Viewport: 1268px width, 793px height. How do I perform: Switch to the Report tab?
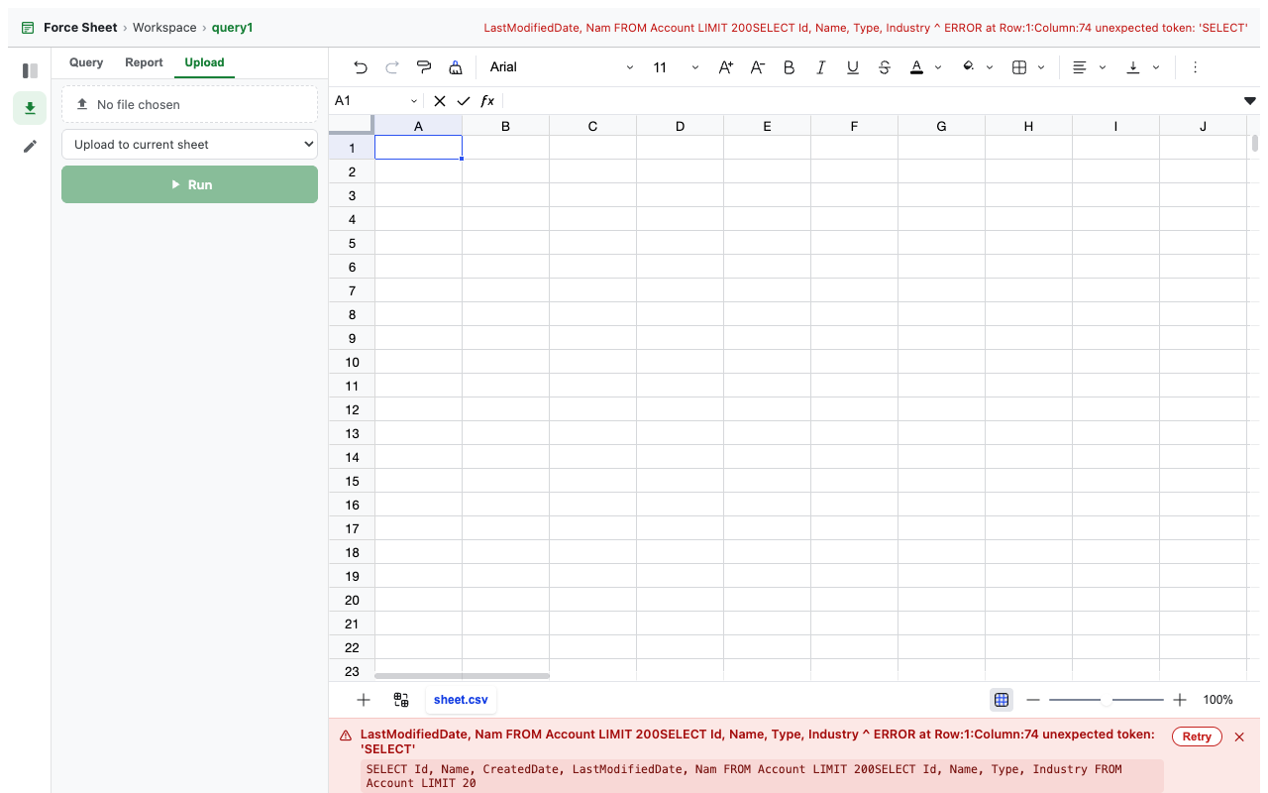pos(144,62)
